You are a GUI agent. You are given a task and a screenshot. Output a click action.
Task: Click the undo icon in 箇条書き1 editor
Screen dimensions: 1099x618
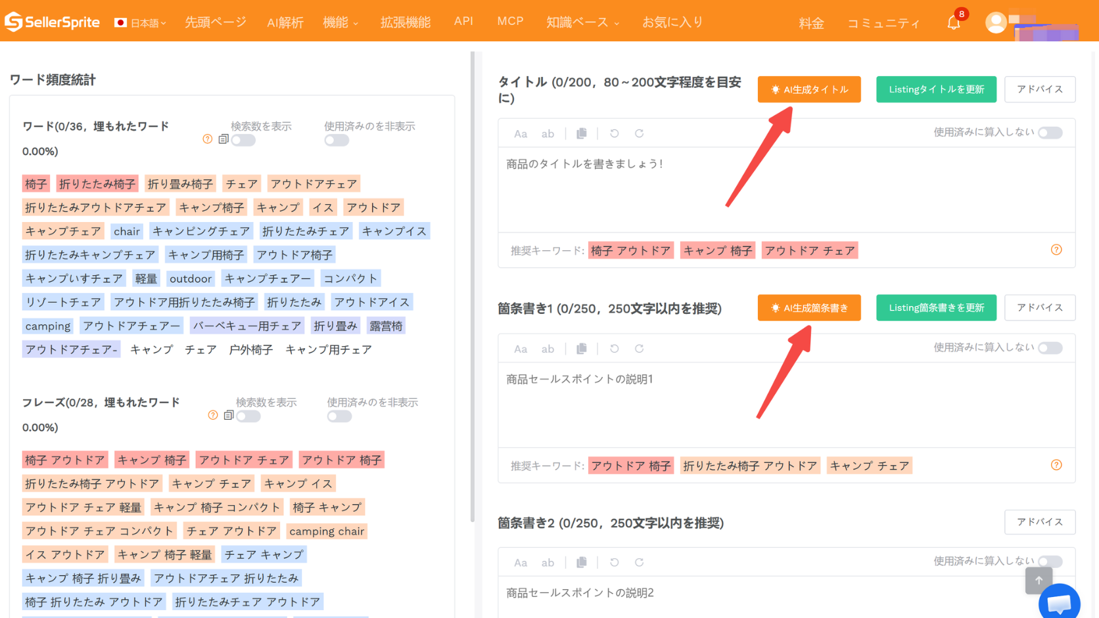pyautogui.click(x=615, y=349)
